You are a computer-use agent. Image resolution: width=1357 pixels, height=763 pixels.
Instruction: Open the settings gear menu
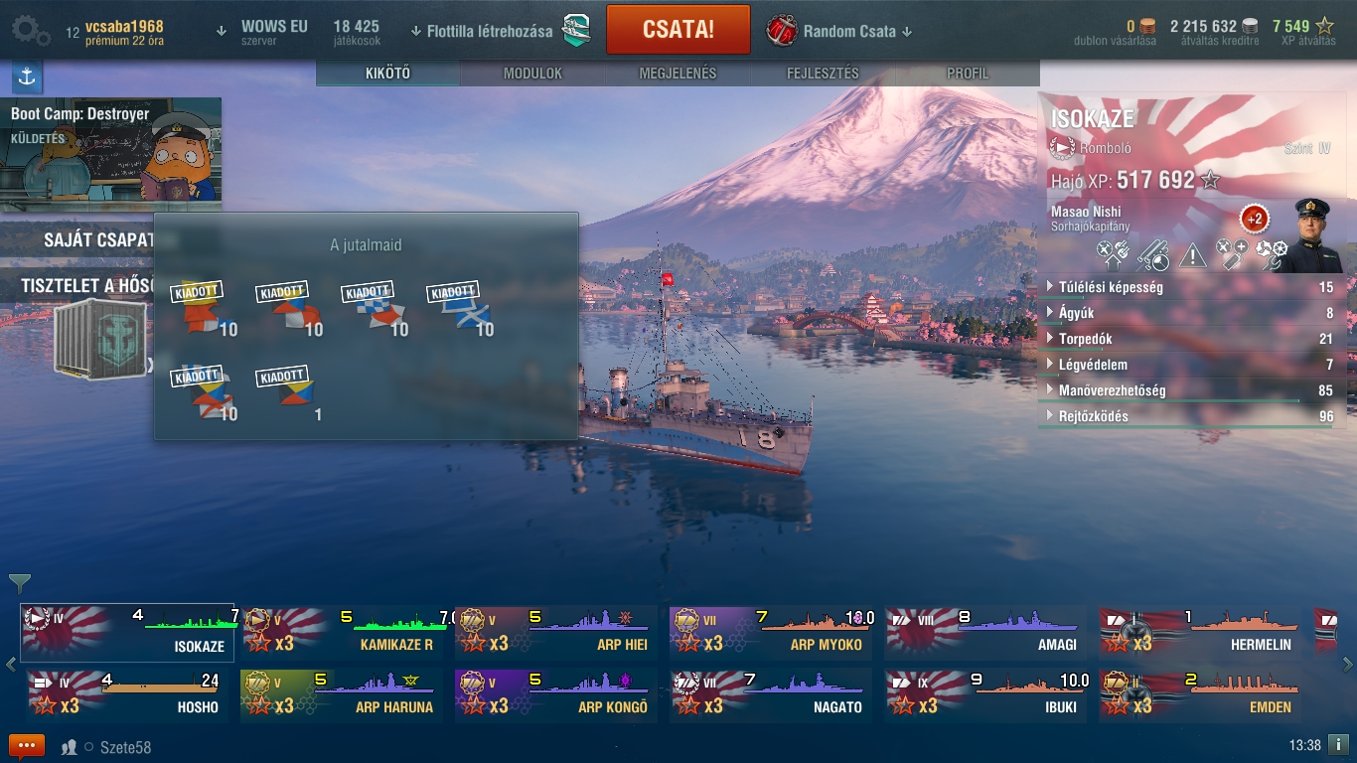pos(30,30)
